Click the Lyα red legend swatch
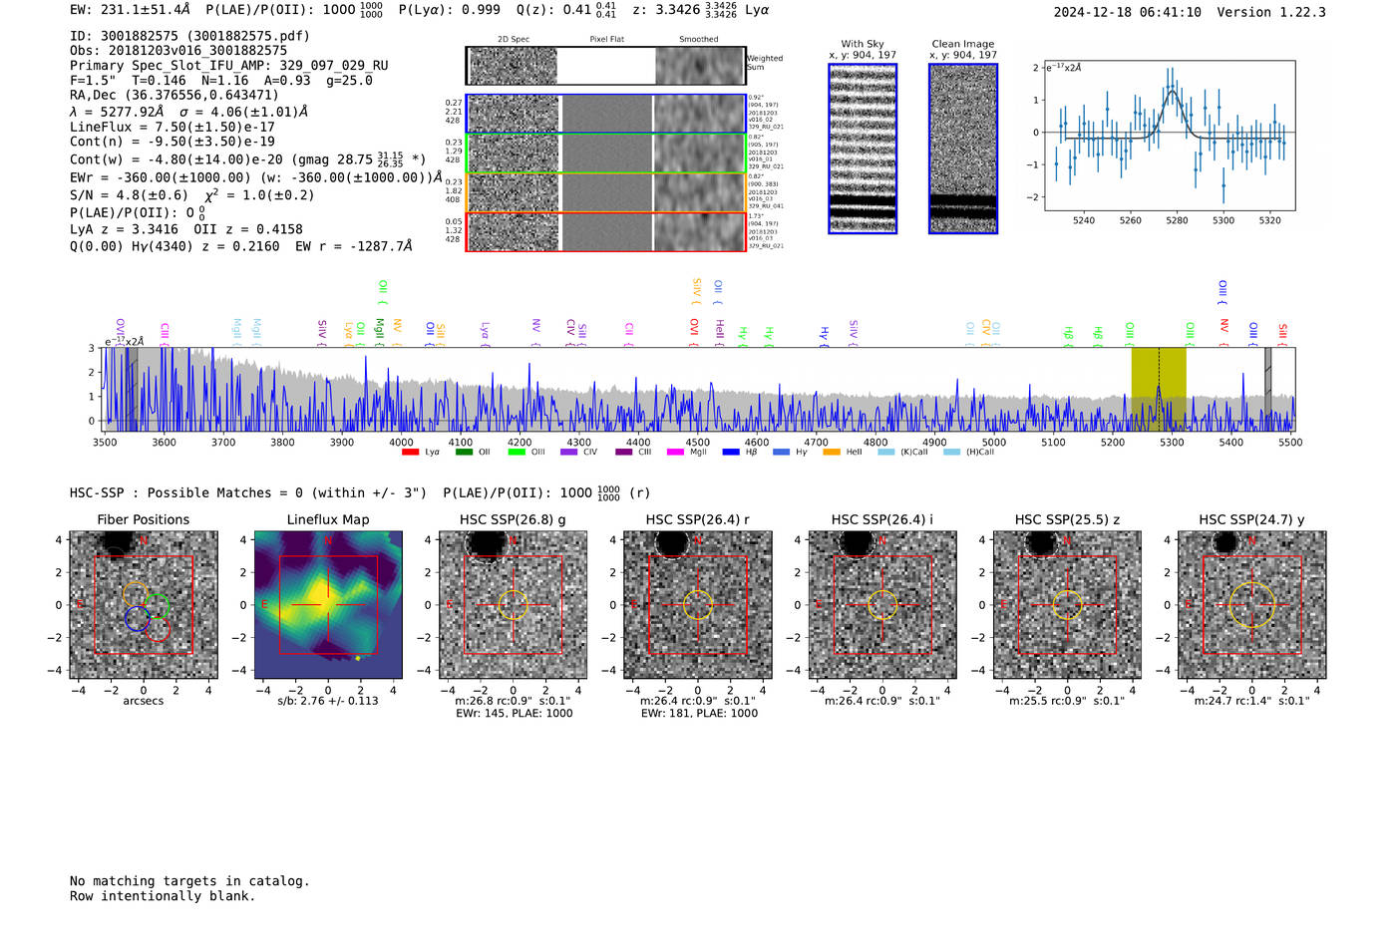 tap(410, 453)
